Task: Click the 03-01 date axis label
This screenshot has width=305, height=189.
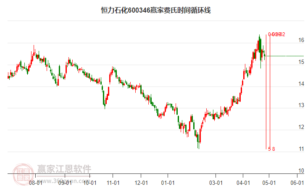Action: pos(216,183)
